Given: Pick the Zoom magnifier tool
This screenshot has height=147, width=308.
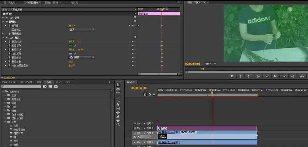Looking at the screenshot, I should pyautogui.click(x=118, y=125).
